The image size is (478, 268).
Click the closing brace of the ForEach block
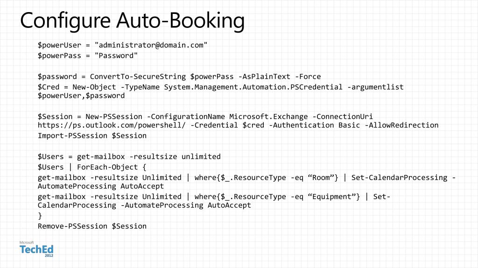point(40,216)
